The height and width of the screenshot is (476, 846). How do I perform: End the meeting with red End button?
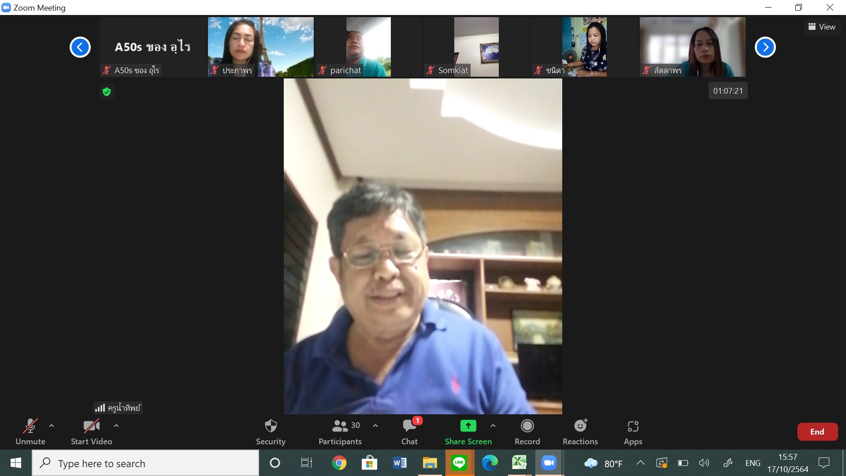(x=817, y=432)
